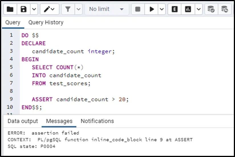Viewport: 235px width, 157px height.
Task: Click the Save File disk icon
Action: click(24, 9)
